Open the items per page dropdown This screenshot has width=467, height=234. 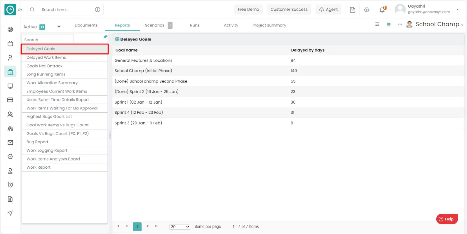180,227
